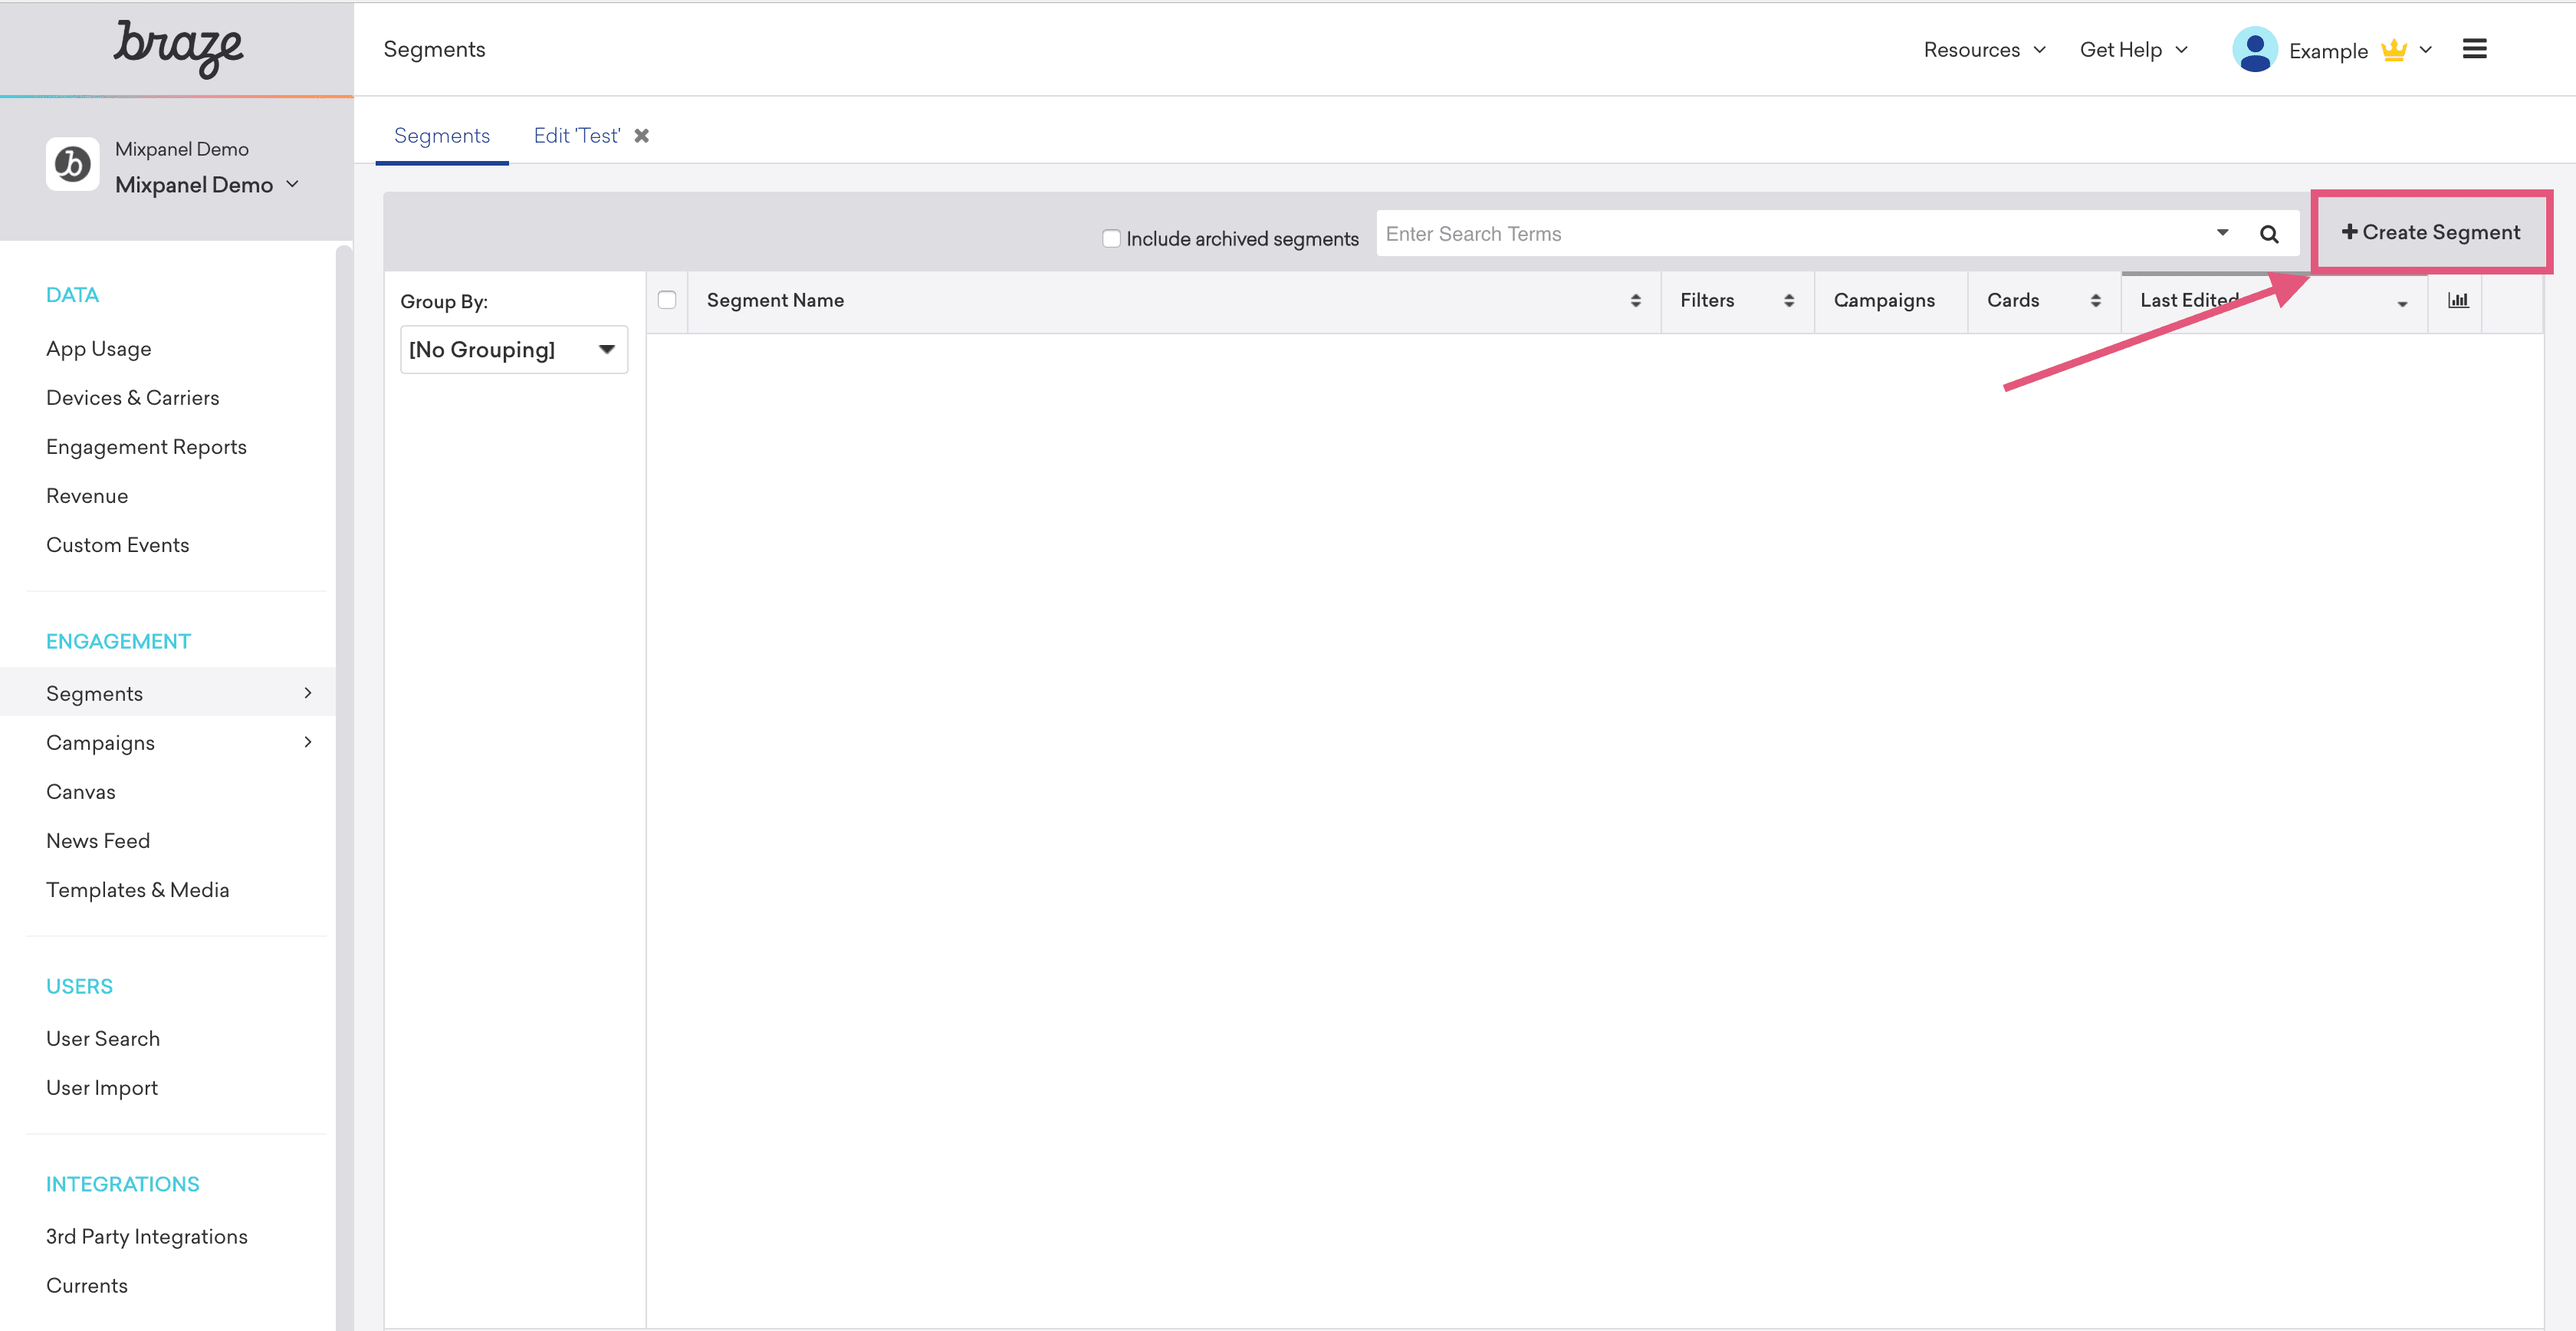
Task: Toggle the select all segments checkbox
Action: [x=667, y=300]
